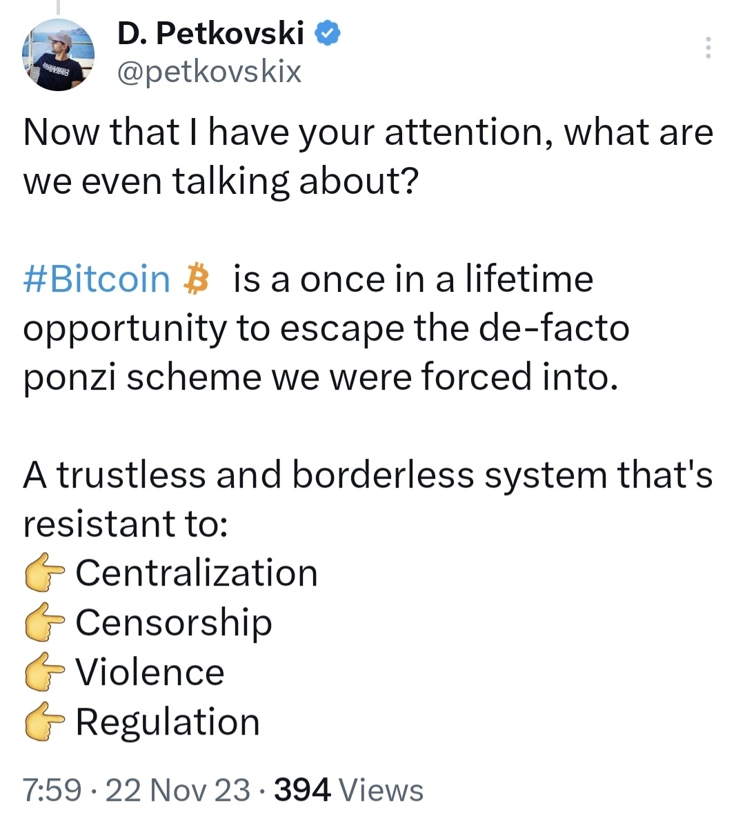Open the three-dot options menu
Screen dimensions: 745x823
click(x=708, y=47)
